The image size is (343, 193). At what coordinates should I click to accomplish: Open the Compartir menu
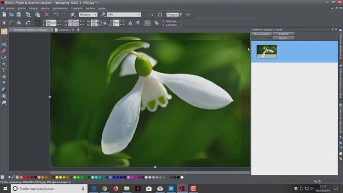77,9
